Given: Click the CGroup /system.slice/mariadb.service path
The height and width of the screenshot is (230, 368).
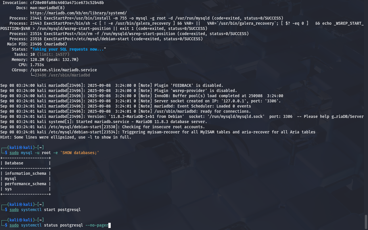Looking at the screenshot, I should click(64, 70).
